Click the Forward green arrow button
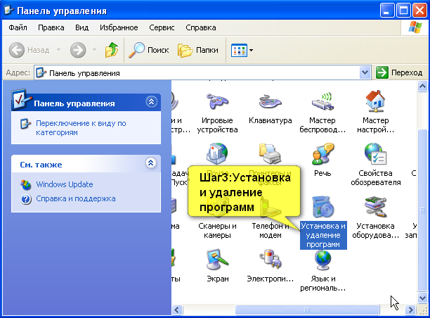Viewport: 430px width, 318px height. click(78, 50)
